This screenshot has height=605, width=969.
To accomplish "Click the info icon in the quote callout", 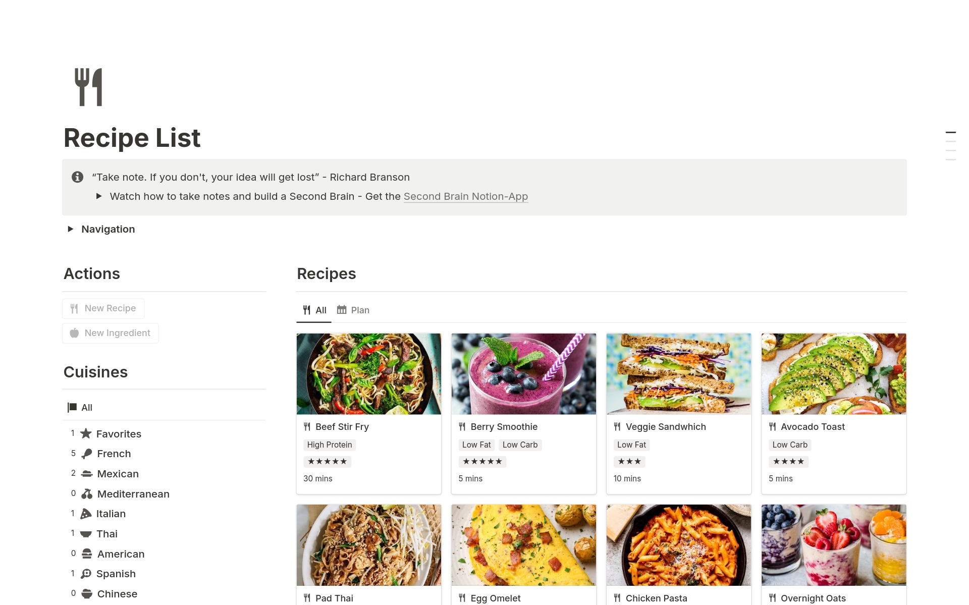I will [77, 177].
